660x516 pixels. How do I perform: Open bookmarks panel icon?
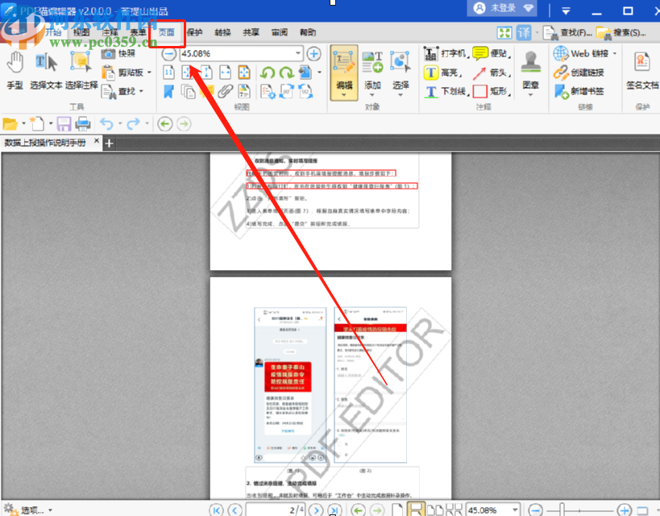coord(168,91)
